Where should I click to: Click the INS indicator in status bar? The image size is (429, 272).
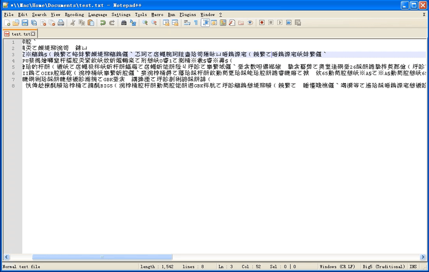click(x=413, y=267)
